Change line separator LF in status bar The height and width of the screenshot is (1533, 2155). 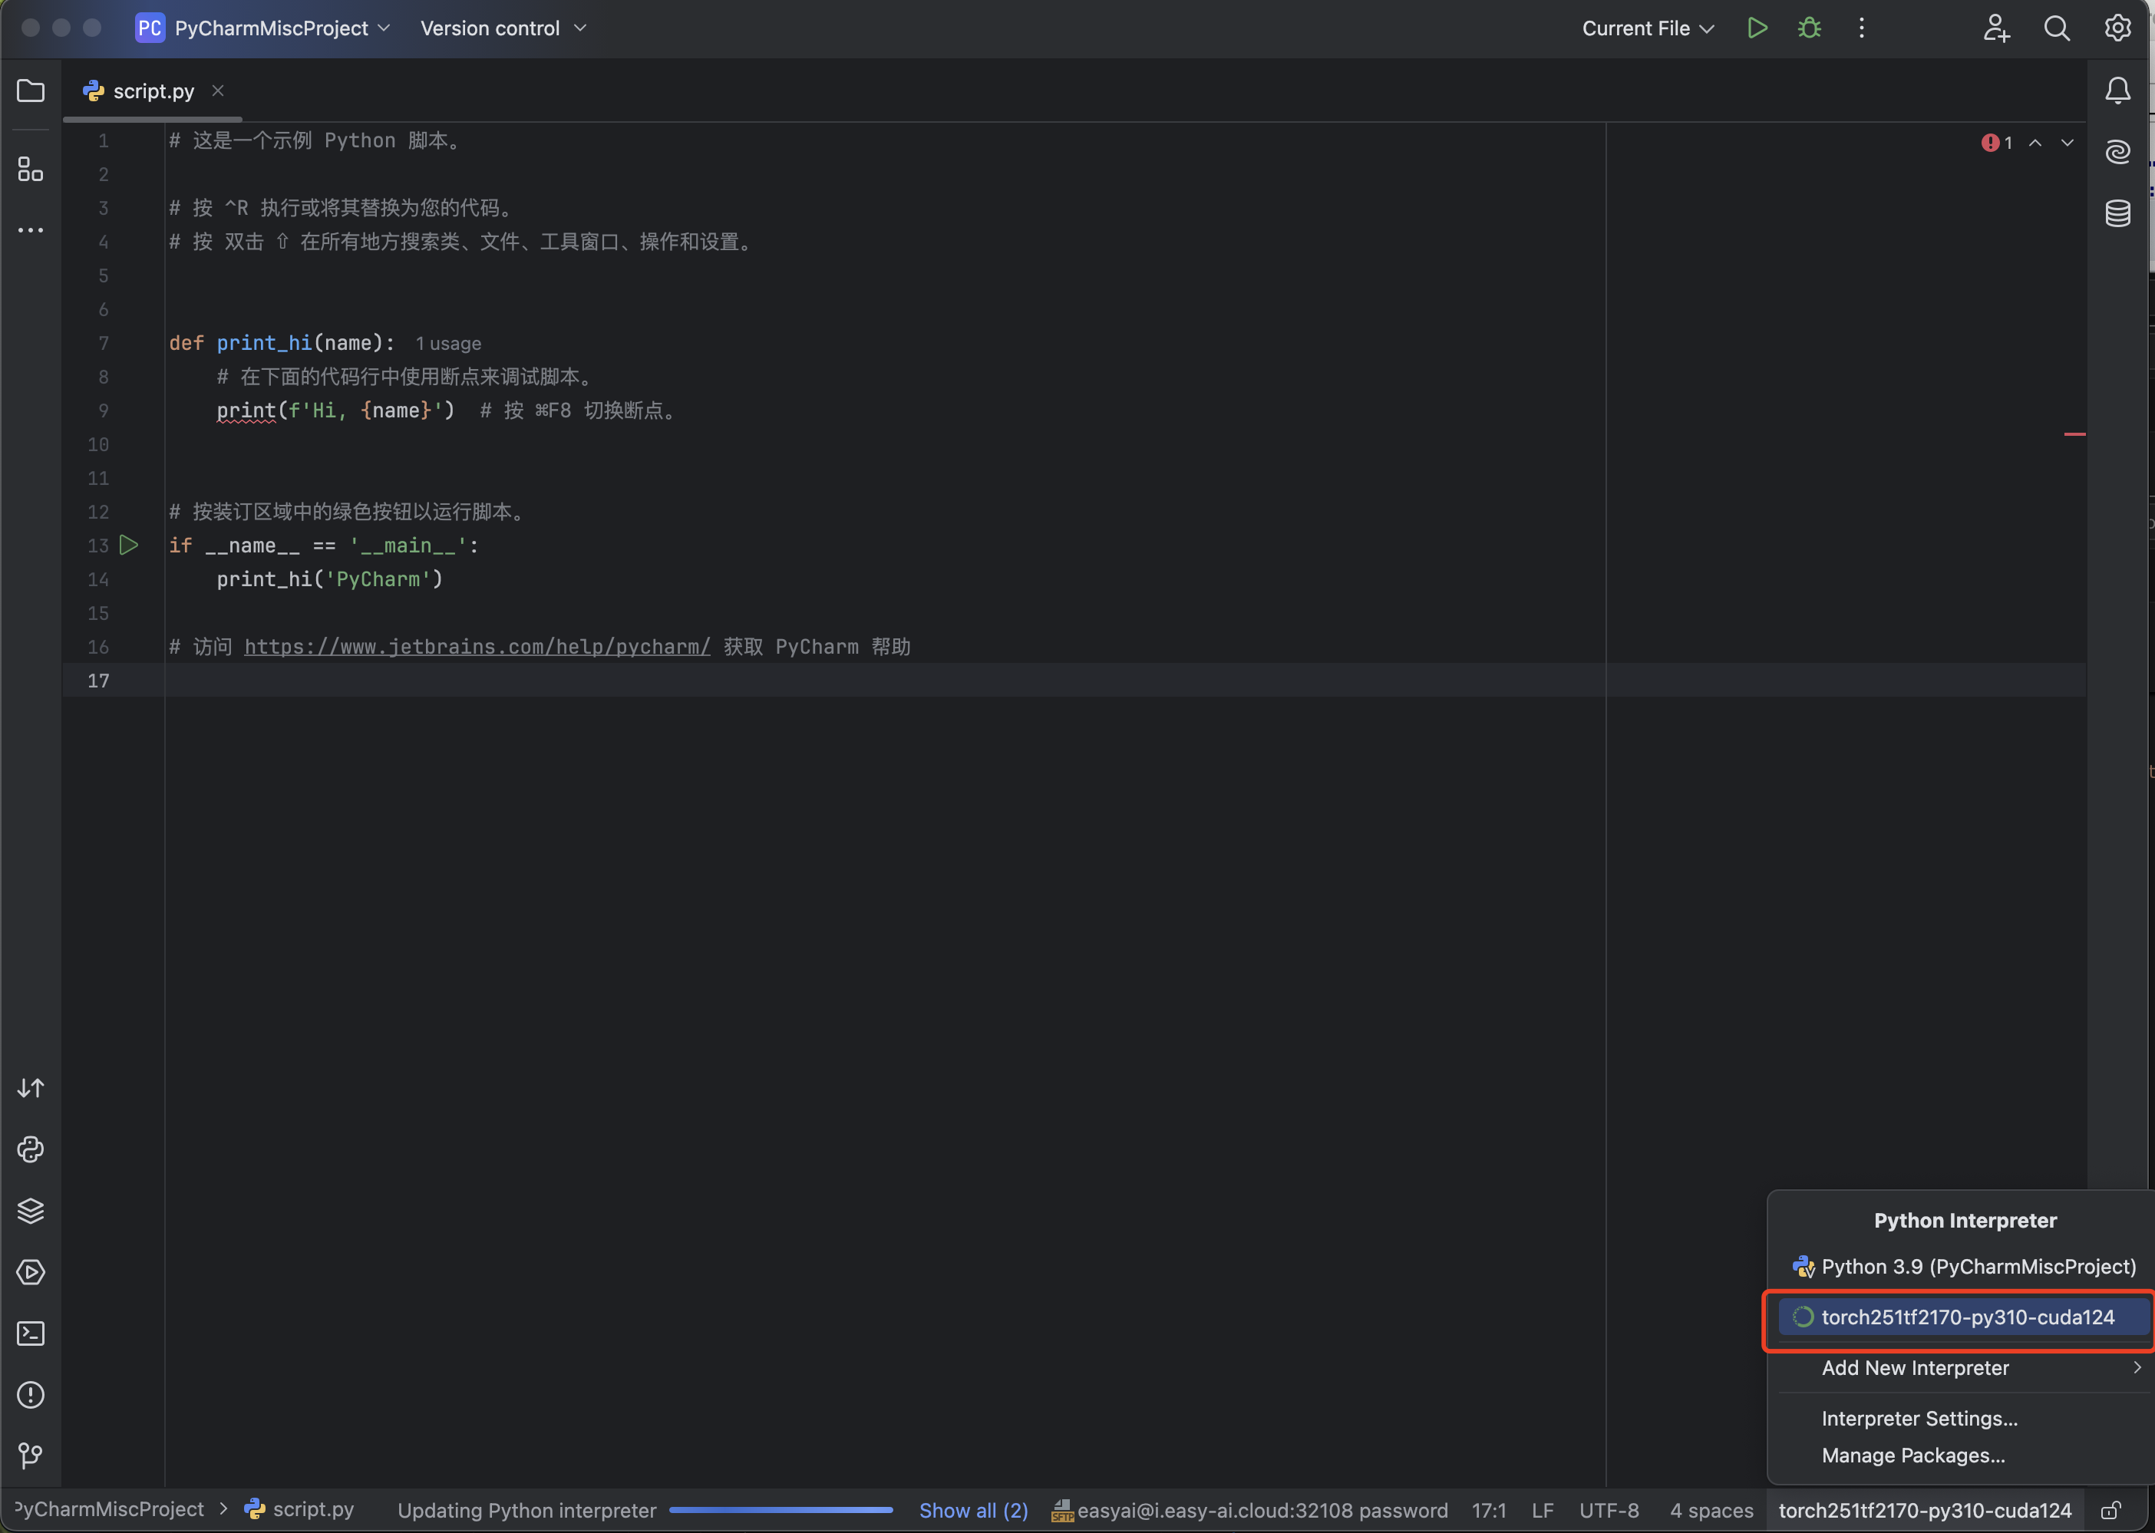(1543, 1510)
